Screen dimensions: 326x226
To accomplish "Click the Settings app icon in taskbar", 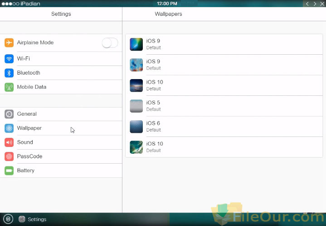I will tap(22, 219).
